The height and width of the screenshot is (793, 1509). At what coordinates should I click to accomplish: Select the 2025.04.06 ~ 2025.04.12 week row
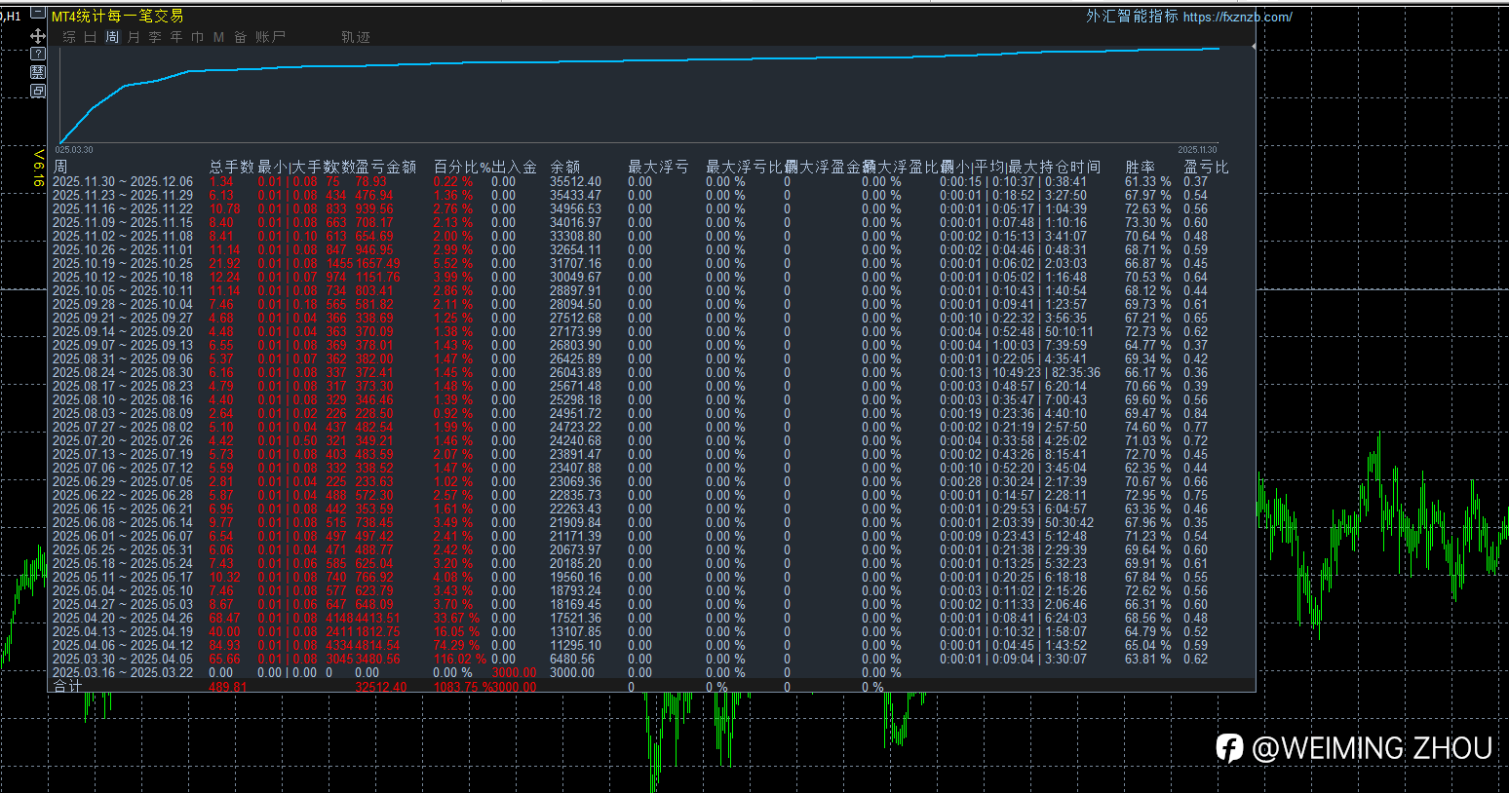(x=123, y=645)
